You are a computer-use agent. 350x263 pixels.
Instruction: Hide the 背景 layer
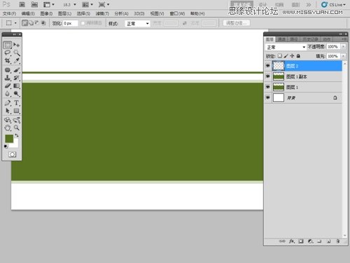(267, 97)
